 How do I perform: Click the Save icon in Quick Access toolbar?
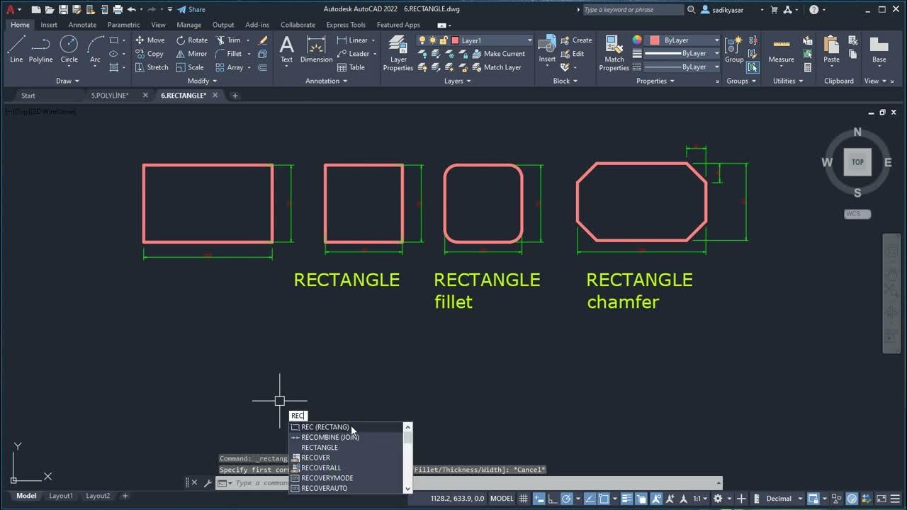pos(64,9)
